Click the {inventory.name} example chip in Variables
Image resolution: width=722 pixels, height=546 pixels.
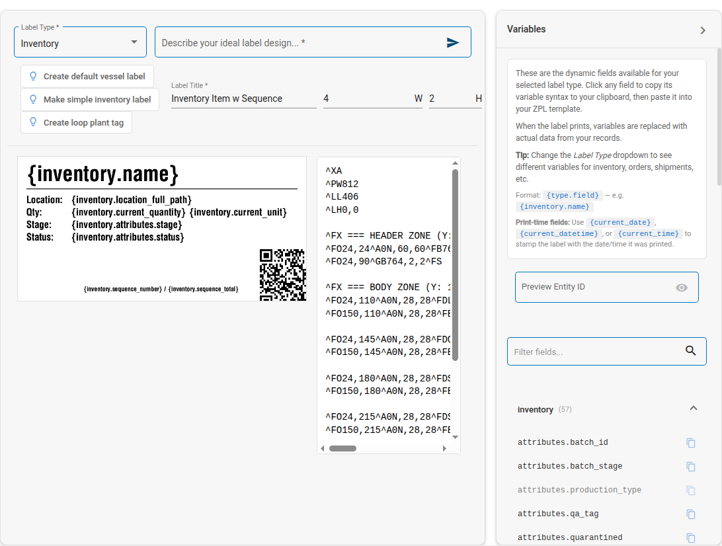pos(554,207)
